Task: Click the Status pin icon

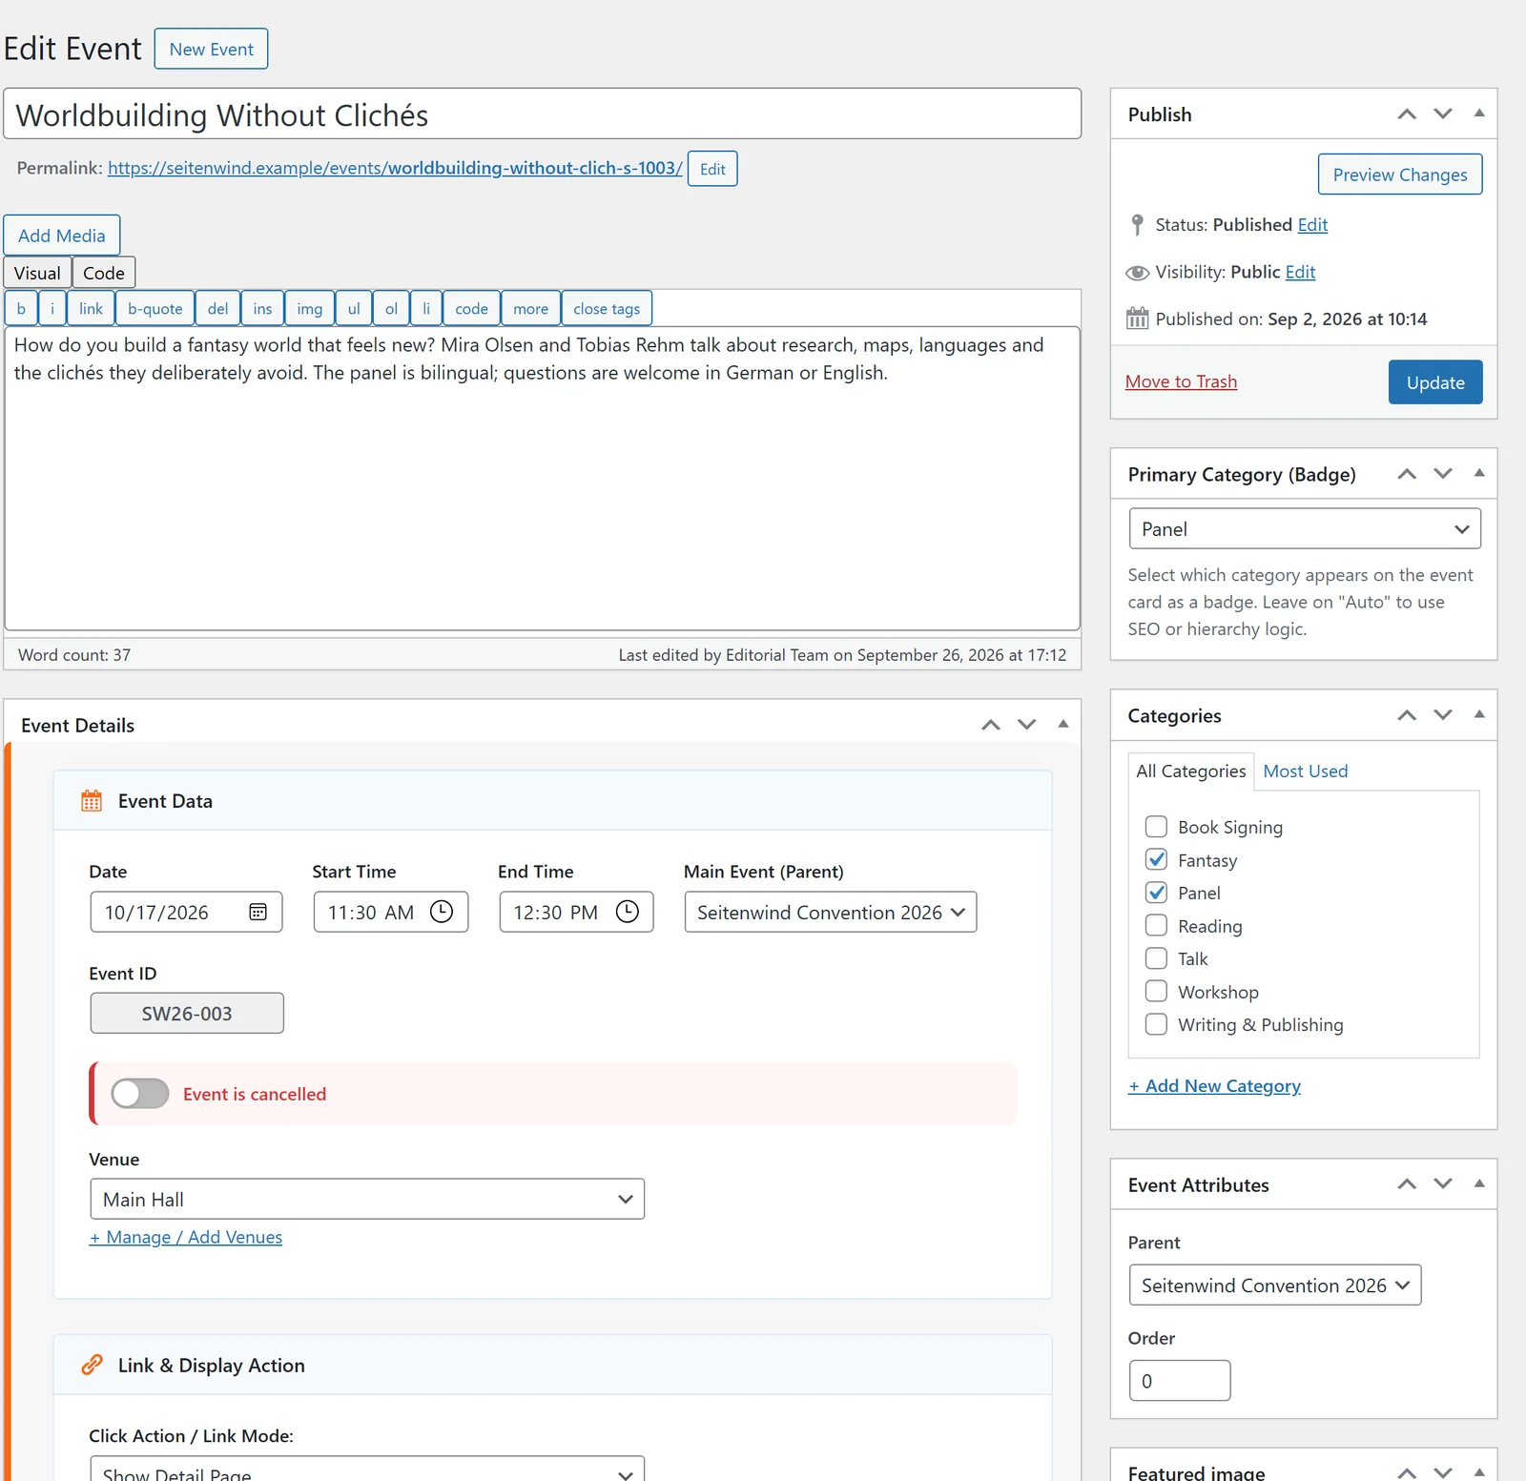Action: point(1137,225)
